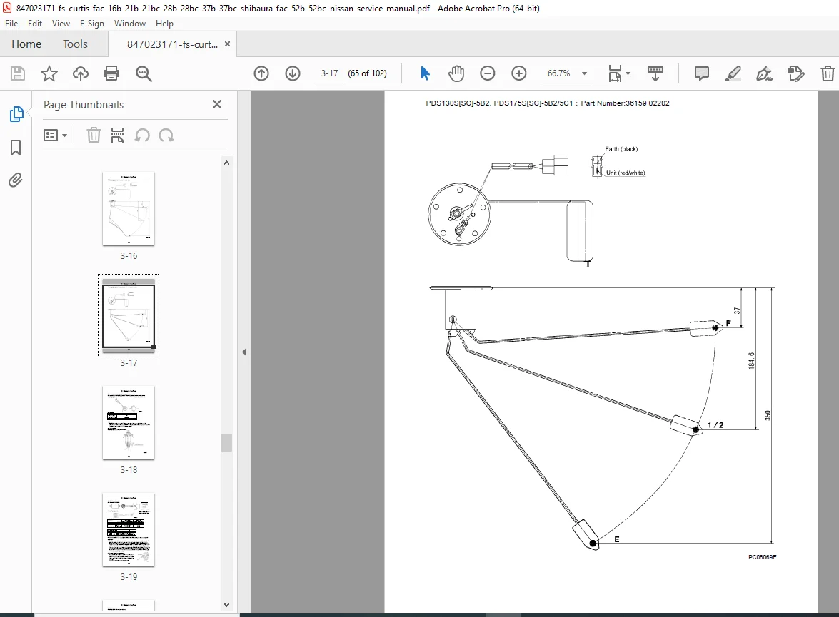
Task: Select the Highlight text pen
Action: tap(733, 73)
